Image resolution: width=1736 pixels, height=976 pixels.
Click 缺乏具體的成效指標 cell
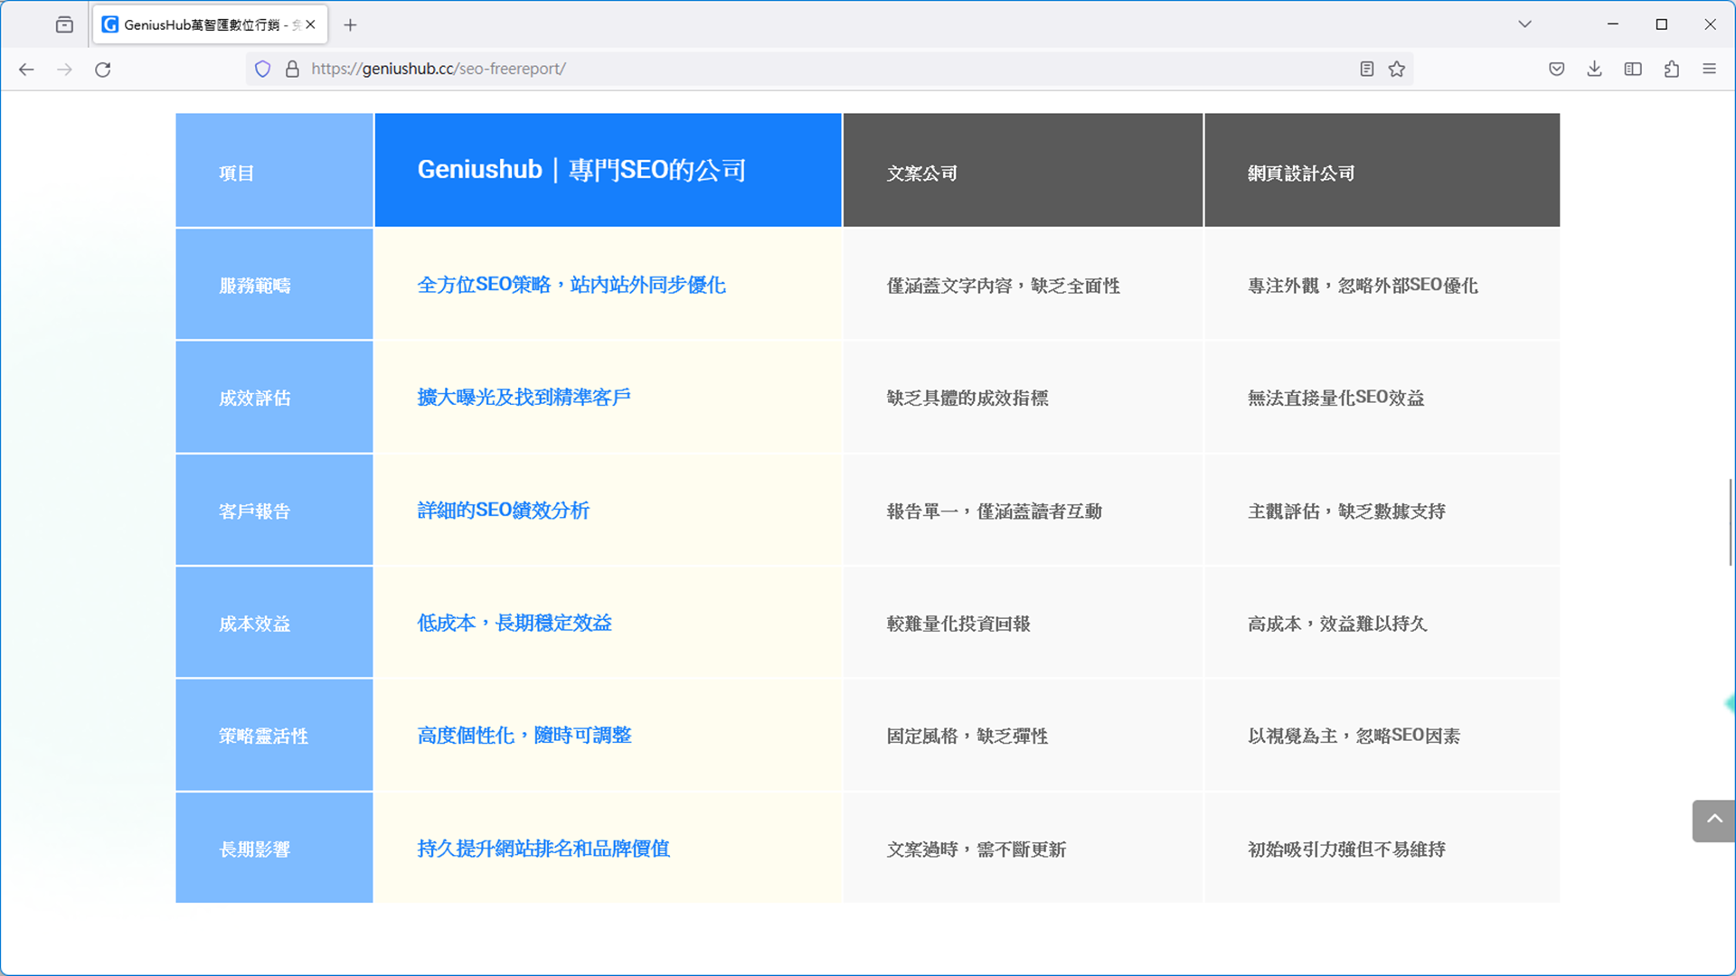1023,398
